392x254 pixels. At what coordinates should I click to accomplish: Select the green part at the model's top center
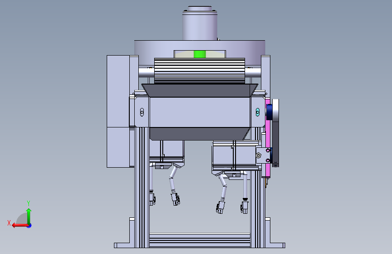click(x=200, y=54)
